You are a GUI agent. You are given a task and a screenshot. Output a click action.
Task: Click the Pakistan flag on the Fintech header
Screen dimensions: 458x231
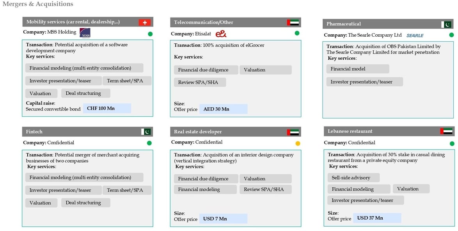[x=146, y=132]
